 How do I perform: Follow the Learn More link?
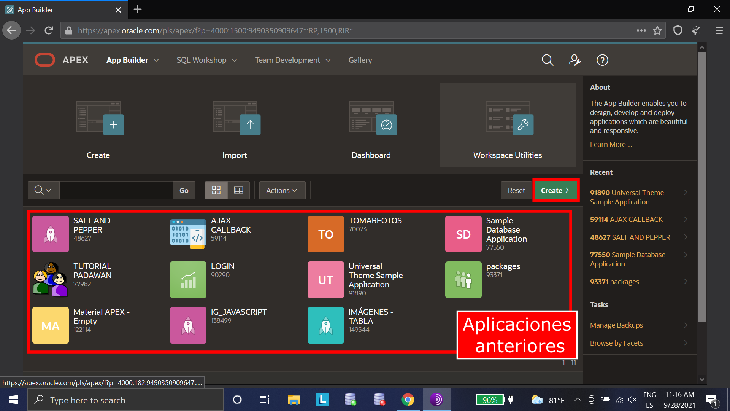[x=610, y=144]
